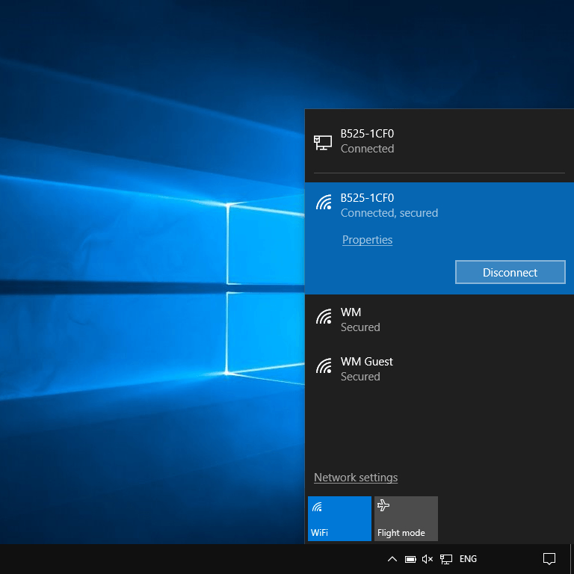The height and width of the screenshot is (574, 574).
Task: Open the Action Center notifications icon
Action: (x=549, y=559)
